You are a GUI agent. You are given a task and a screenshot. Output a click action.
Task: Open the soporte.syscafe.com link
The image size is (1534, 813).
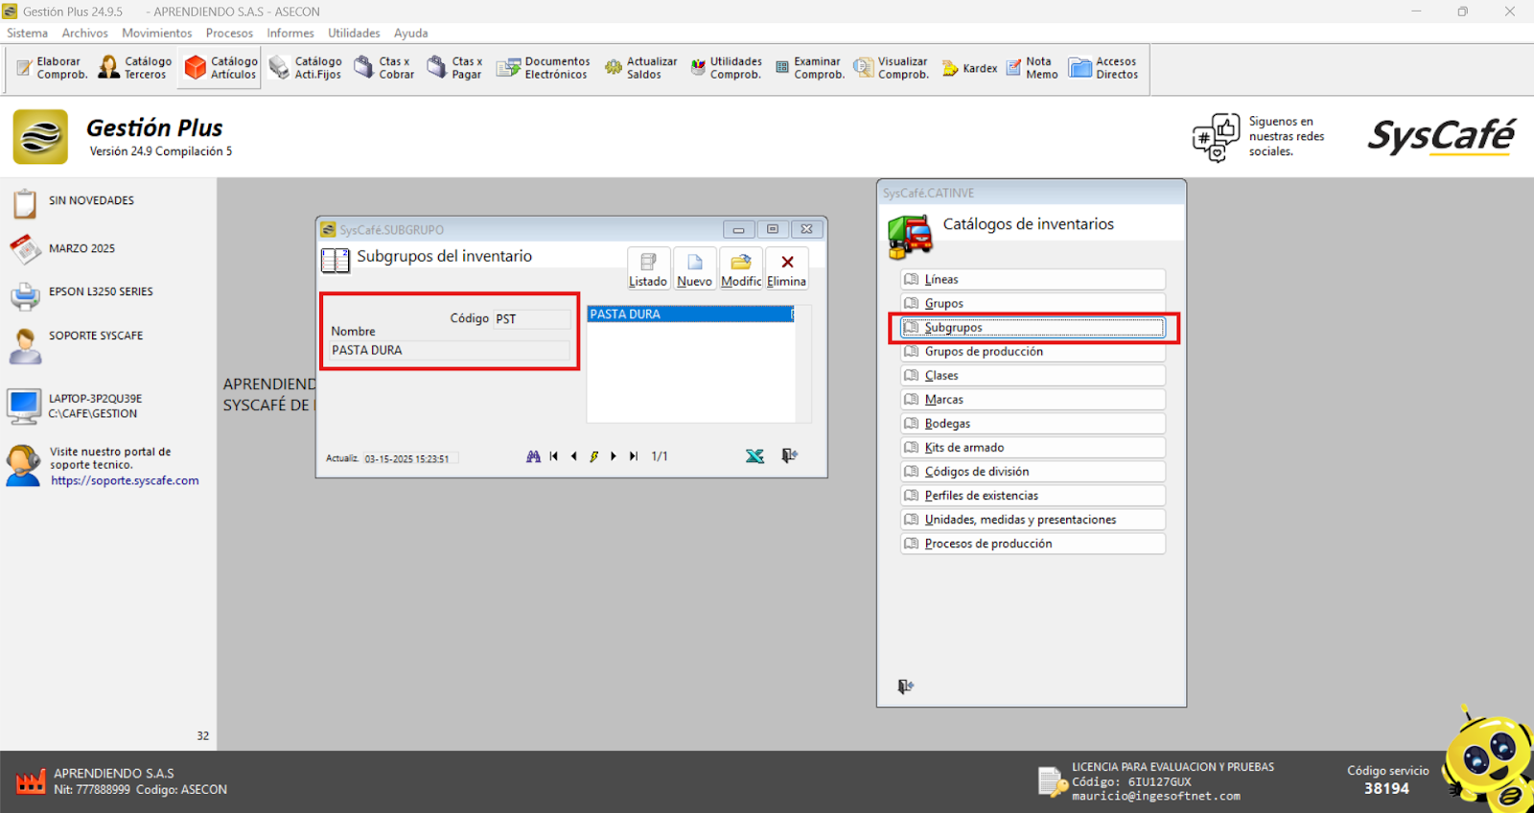(125, 481)
